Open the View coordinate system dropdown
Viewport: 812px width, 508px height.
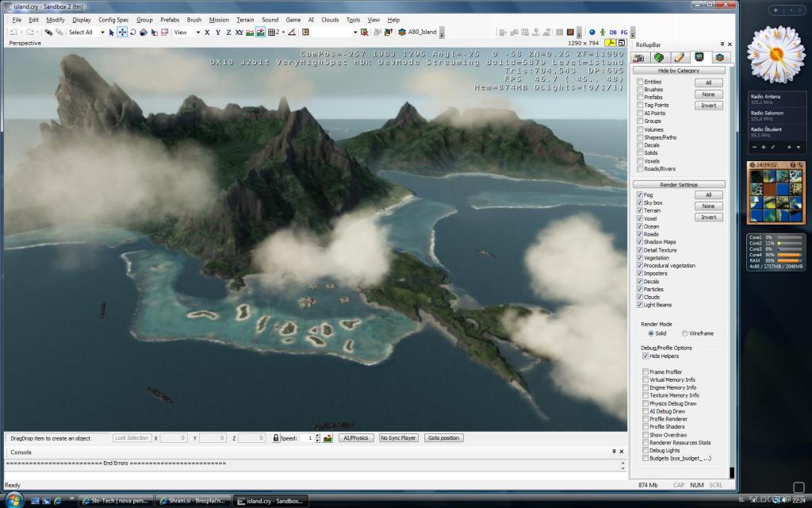[197, 32]
